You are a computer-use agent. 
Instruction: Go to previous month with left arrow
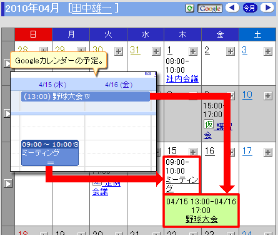point(232,8)
